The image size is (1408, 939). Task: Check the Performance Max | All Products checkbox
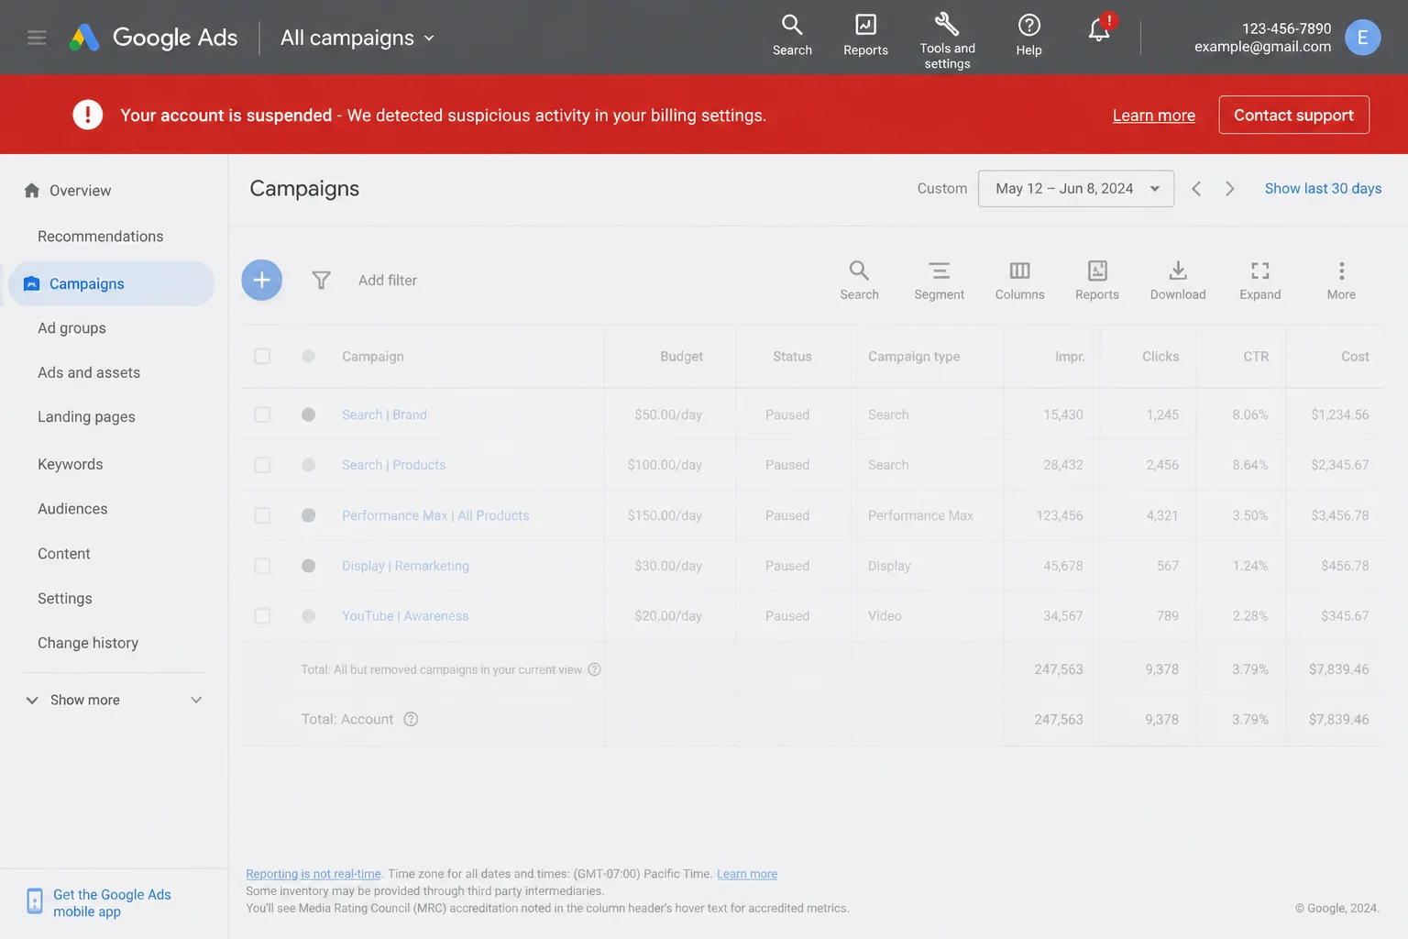click(x=262, y=515)
